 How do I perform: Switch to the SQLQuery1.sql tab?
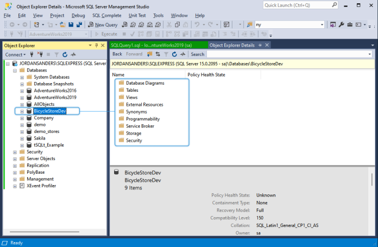(x=159, y=45)
